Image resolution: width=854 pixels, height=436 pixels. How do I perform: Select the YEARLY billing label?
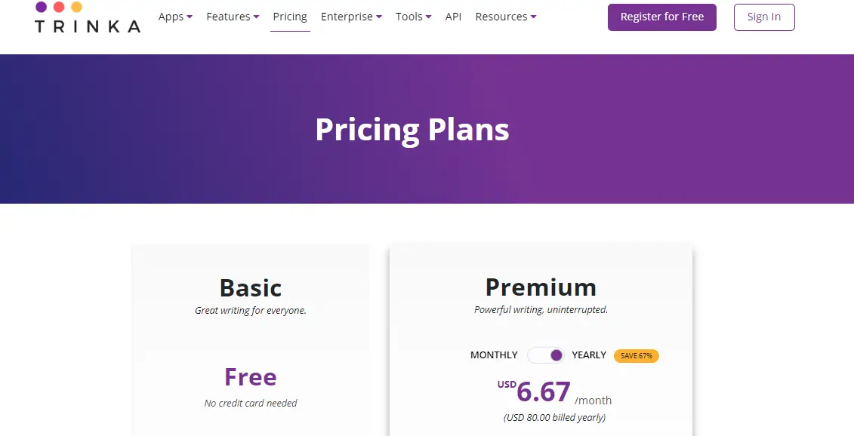pyautogui.click(x=589, y=355)
